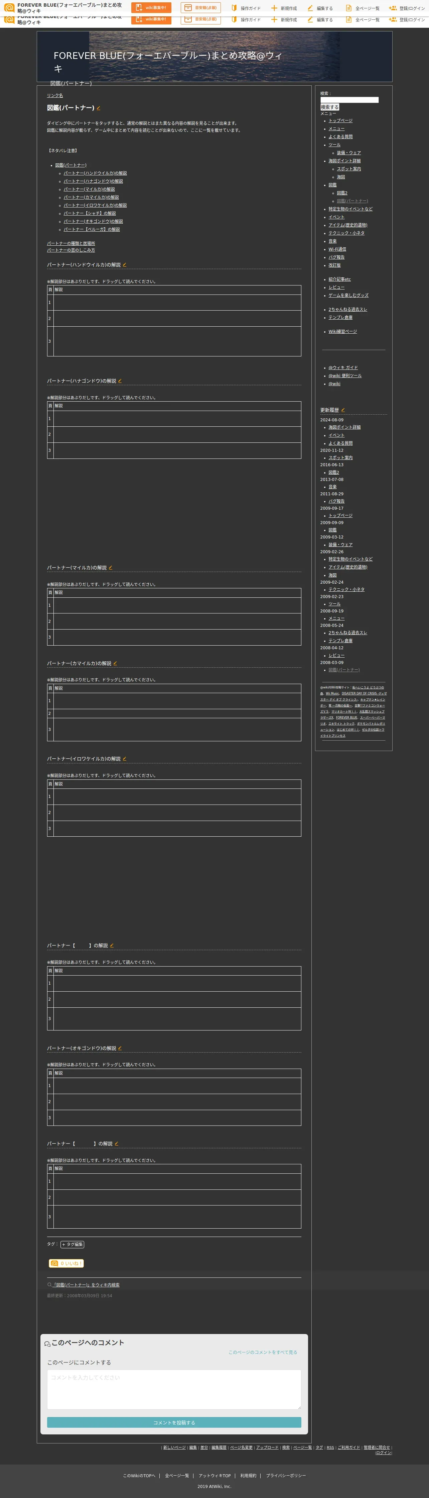Open このページのコメントをすべて見る link
The image size is (429, 1498).
coord(262,1352)
